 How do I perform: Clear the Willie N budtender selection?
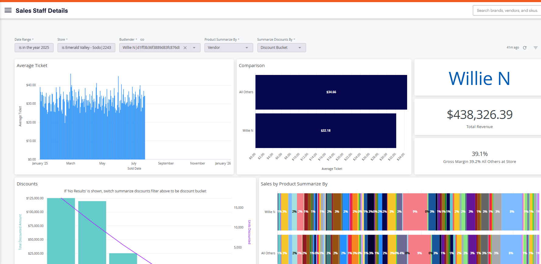185,48
